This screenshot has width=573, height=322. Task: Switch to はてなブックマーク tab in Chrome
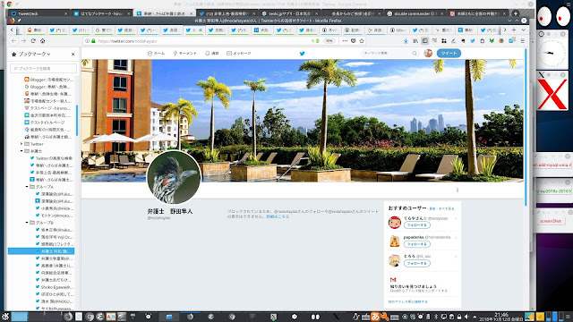(x=101, y=13)
